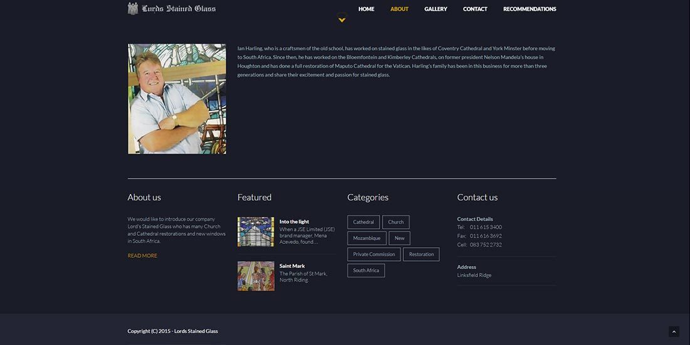Choose the Private Commission category tag

point(374,254)
